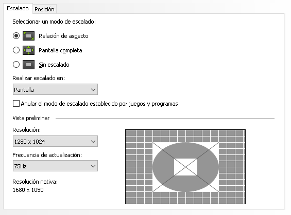Click the Relación de aspecto label
291x215 pixels.
click(63, 36)
